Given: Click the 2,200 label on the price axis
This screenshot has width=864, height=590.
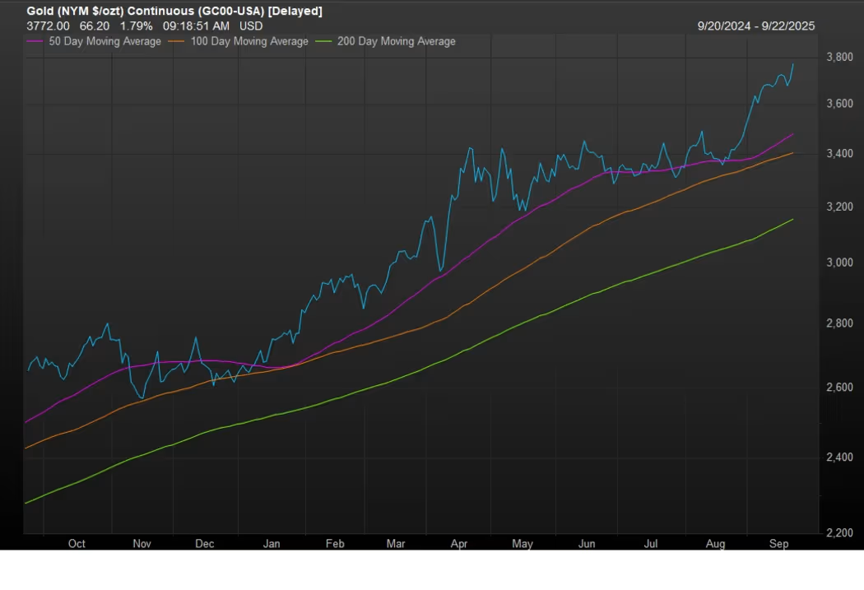Looking at the screenshot, I should click(x=838, y=532).
